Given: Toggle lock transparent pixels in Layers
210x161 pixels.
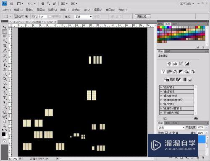Looking at the screenshot, I should pos(166,132).
